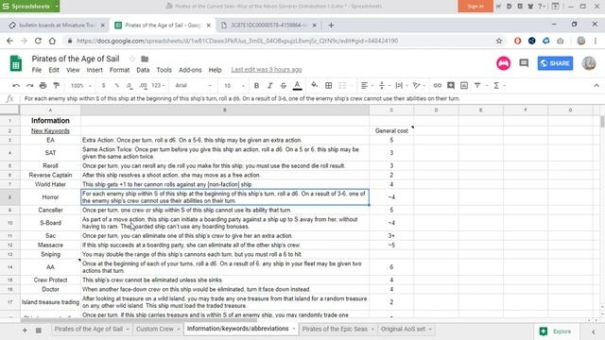Open Google Sheets home icon

(x=16, y=63)
